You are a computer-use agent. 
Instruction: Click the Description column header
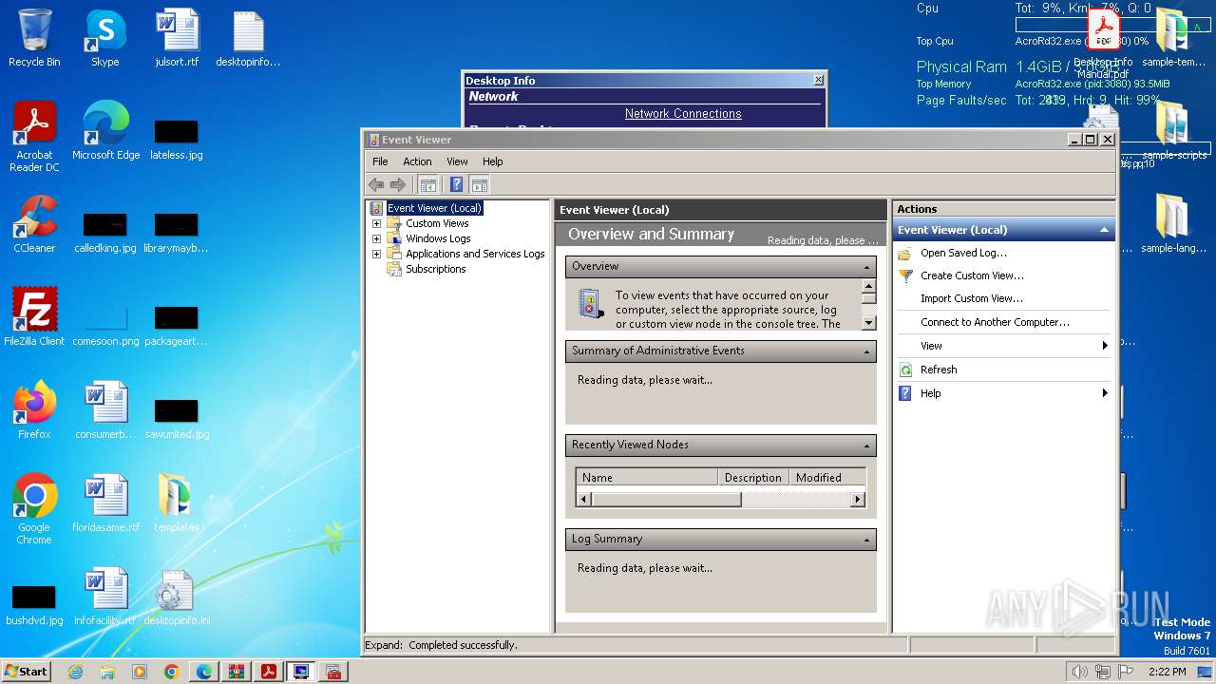pos(753,478)
